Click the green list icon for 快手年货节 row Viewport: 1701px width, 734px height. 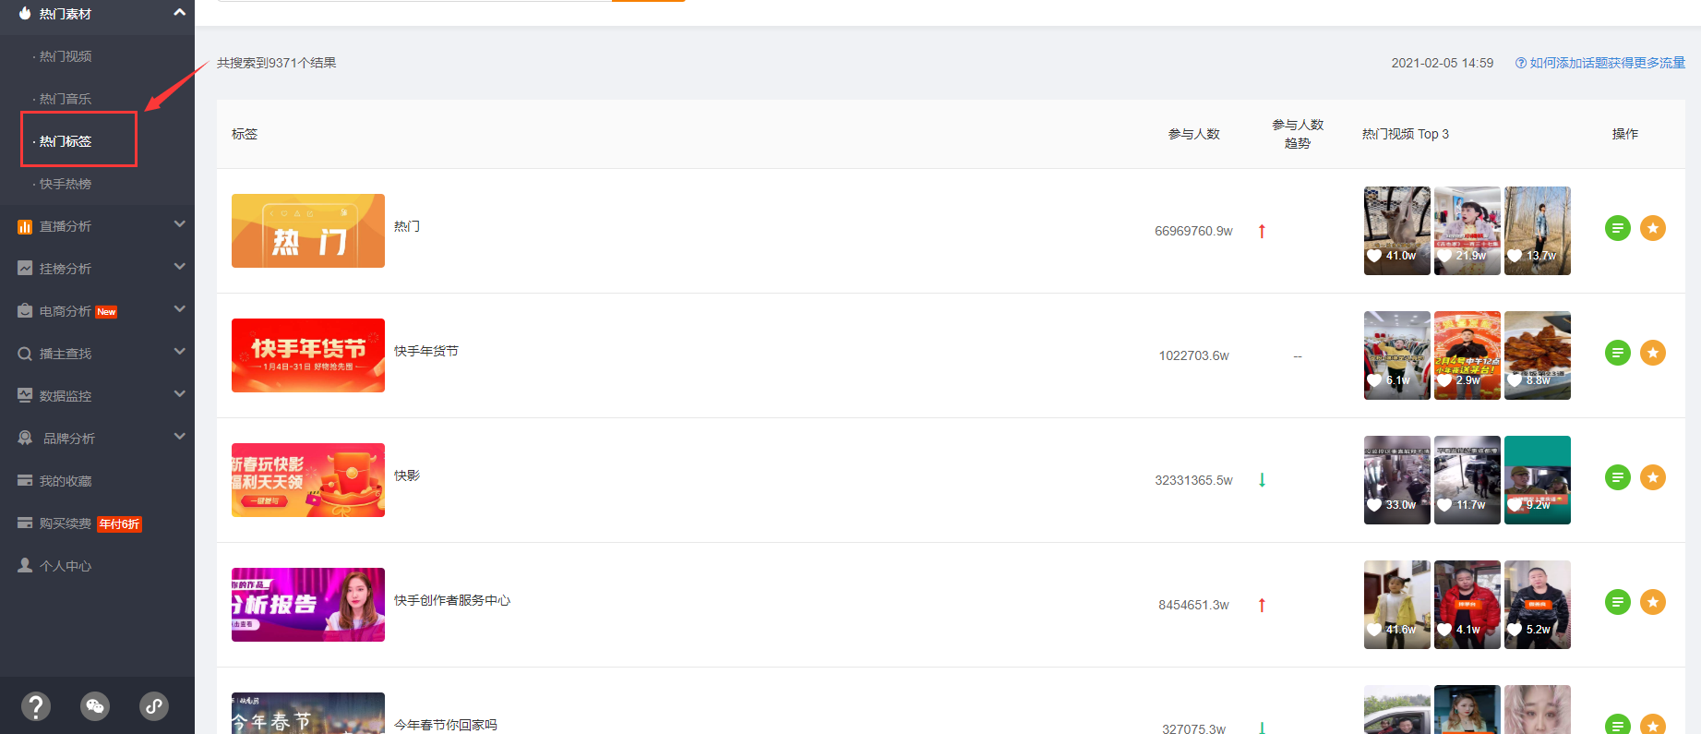click(x=1618, y=353)
